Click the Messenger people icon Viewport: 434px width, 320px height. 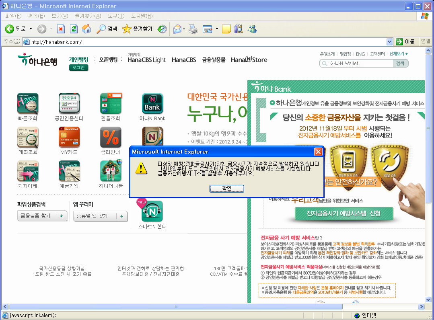click(252, 29)
